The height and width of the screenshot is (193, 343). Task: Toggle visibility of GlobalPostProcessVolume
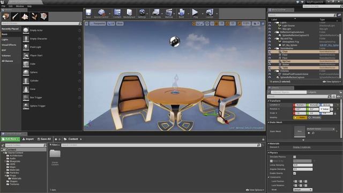[270, 74]
